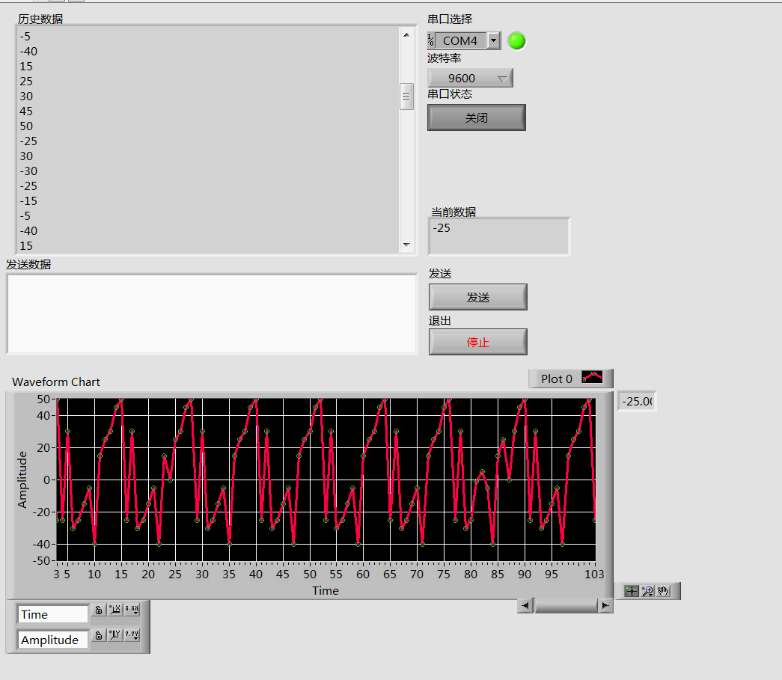Click the -25.00 chart digital display
The width and height of the screenshot is (782, 680).
pyautogui.click(x=637, y=401)
